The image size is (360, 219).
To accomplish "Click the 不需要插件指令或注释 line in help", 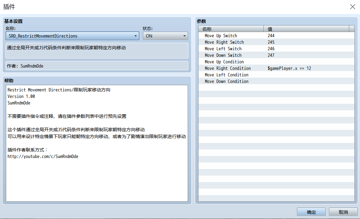I will click(x=67, y=117).
